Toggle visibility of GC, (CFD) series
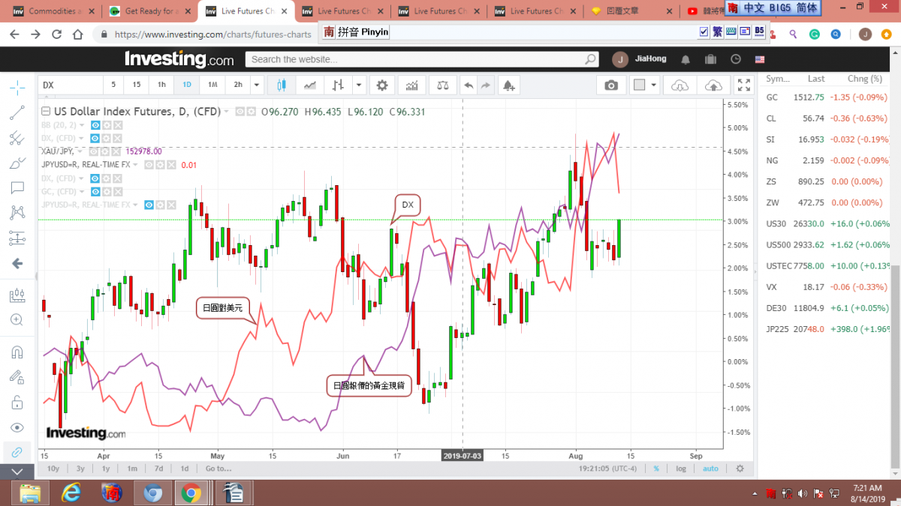The image size is (901, 506). pos(95,191)
